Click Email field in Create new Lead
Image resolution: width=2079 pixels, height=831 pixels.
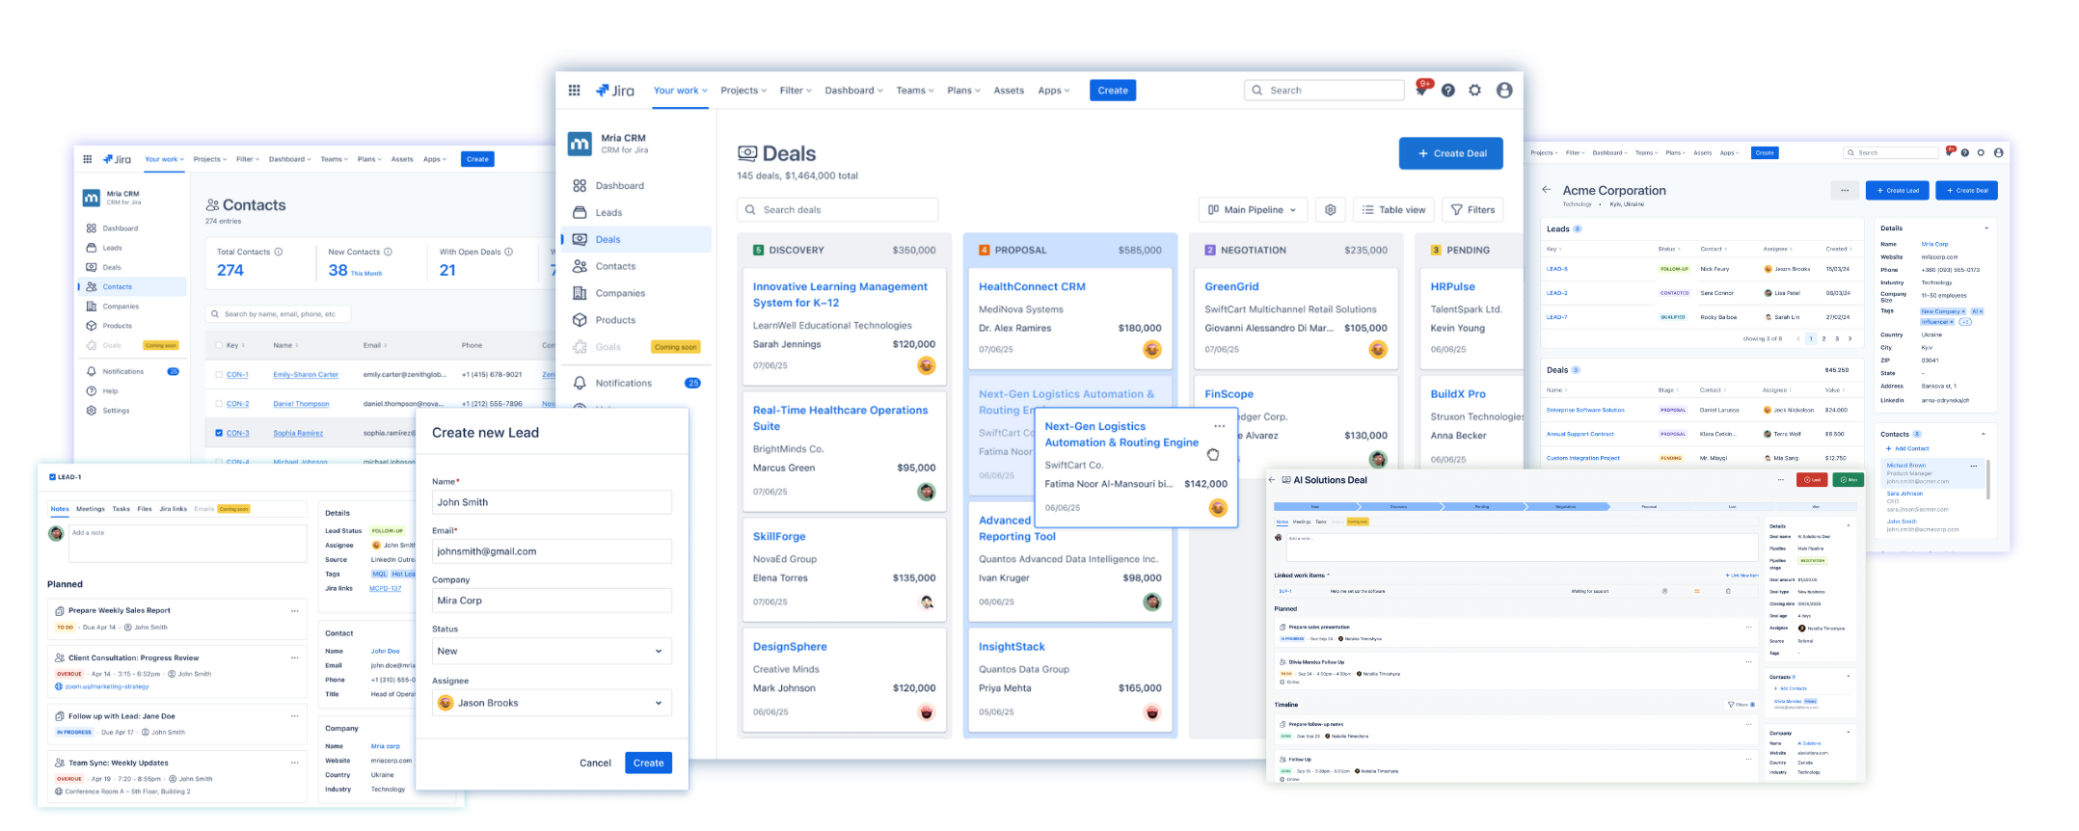[552, 551]
